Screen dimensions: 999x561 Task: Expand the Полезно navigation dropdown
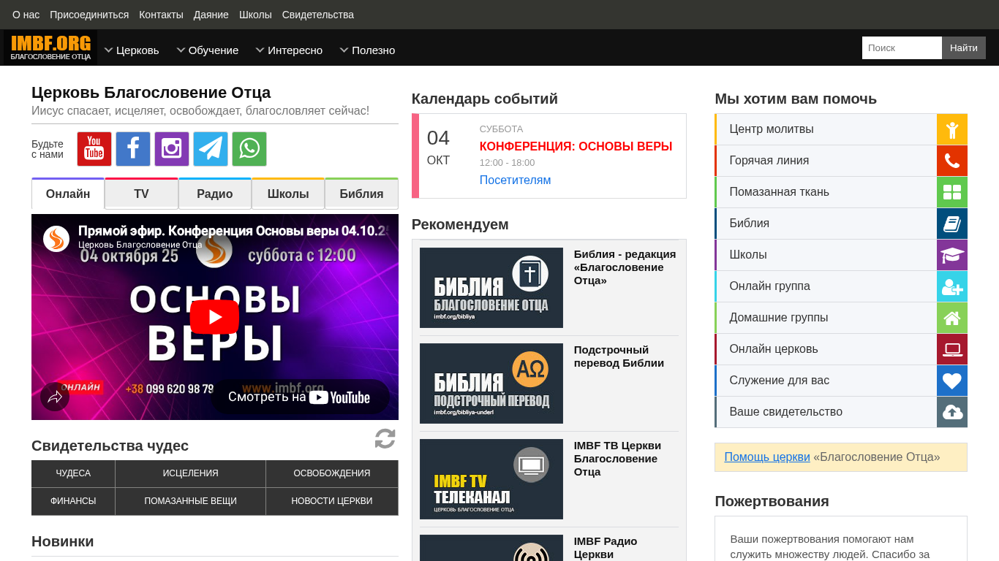pos(367,50)
